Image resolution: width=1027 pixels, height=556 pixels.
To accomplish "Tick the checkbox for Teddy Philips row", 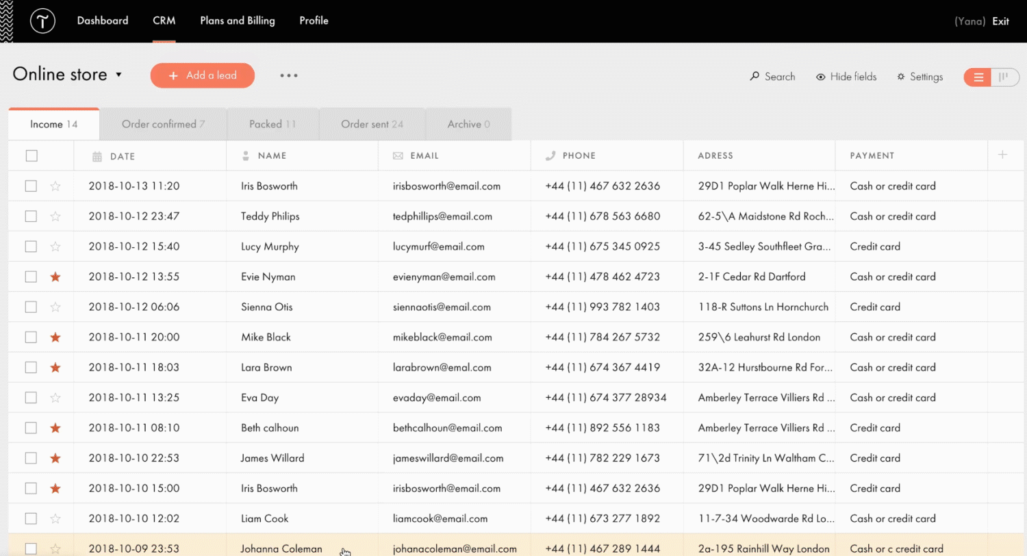I will coord(31,216).
